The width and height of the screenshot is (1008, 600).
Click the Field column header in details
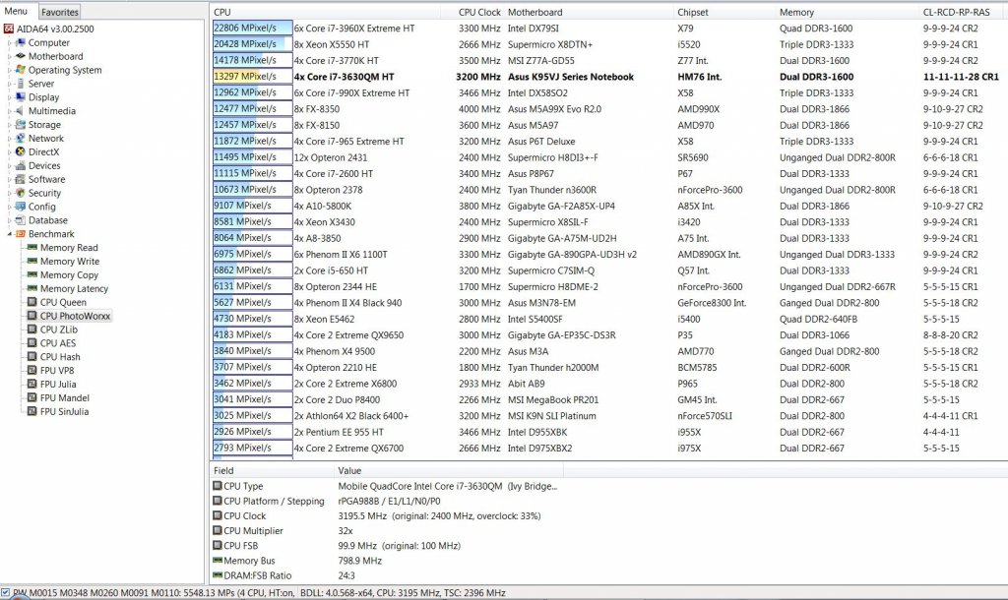click(x=274, y=471)
